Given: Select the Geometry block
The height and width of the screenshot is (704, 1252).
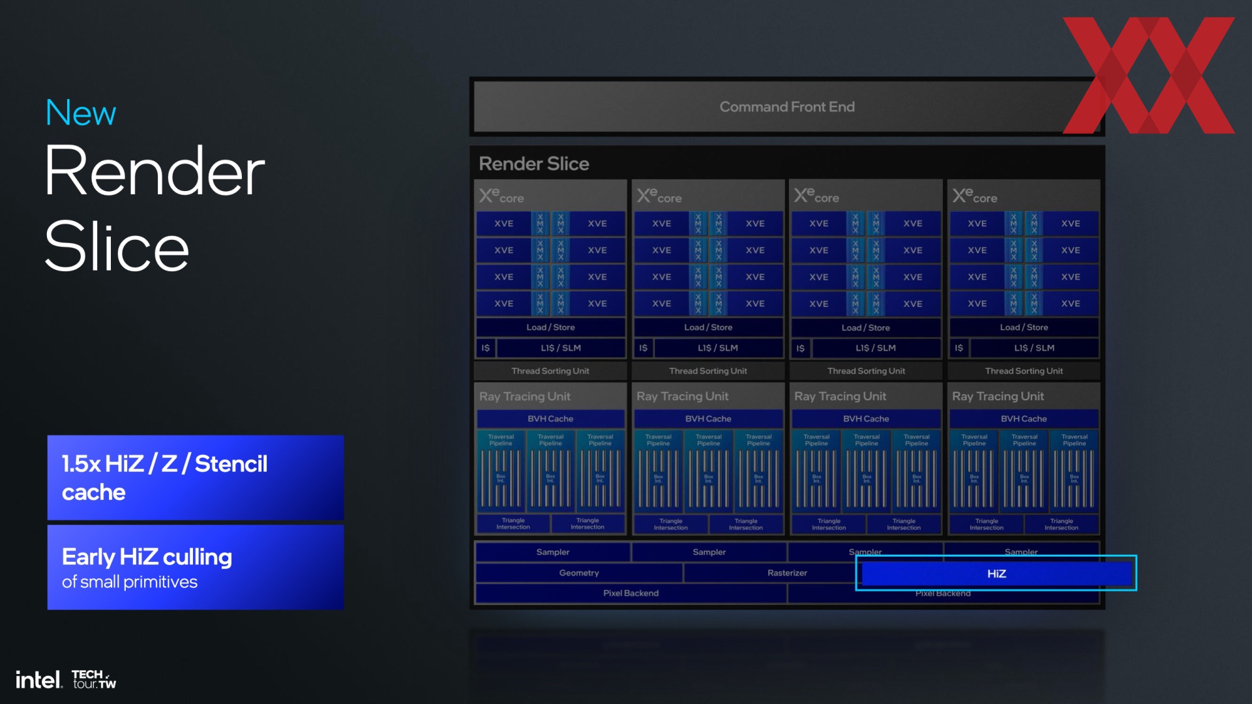Looking at the screenshot, I should point(579,573).
